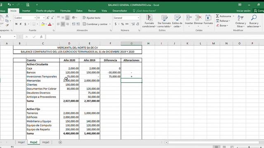Image resolution: width=264 pixels, height=148 pixels.
Task: Open the Combinar y centrar dropdown arrow
Action: [x=110, y=24]
